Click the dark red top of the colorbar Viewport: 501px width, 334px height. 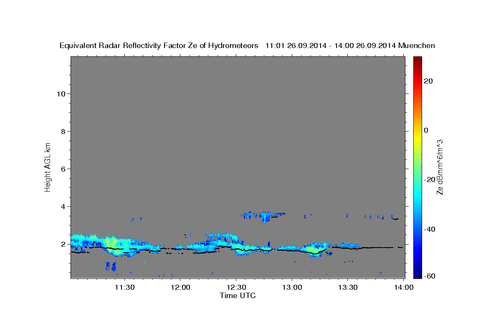417,59
